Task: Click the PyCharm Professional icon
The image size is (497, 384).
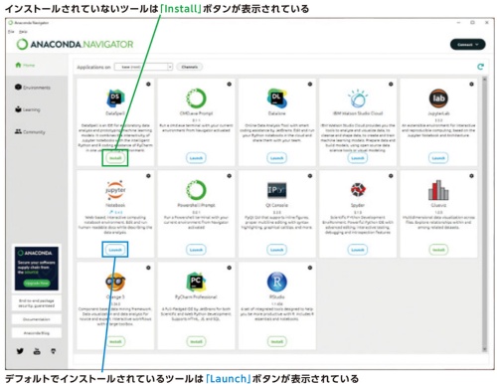Action: (196, 282)
